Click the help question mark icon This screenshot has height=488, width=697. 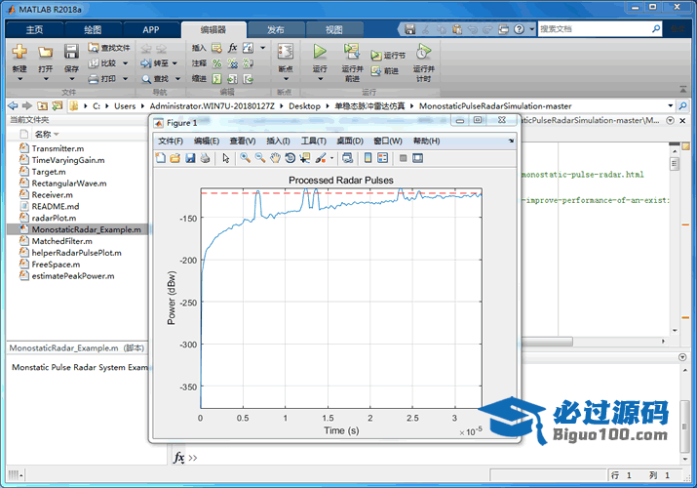[x=519, y=29]
